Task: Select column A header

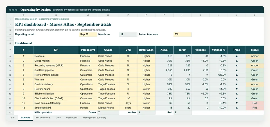Action: coord(23,15)
